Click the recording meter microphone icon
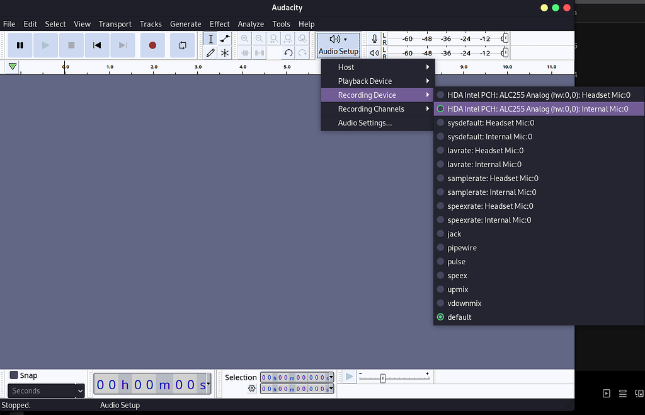Viewport: 645px width, 415px height. pos(374,38)
